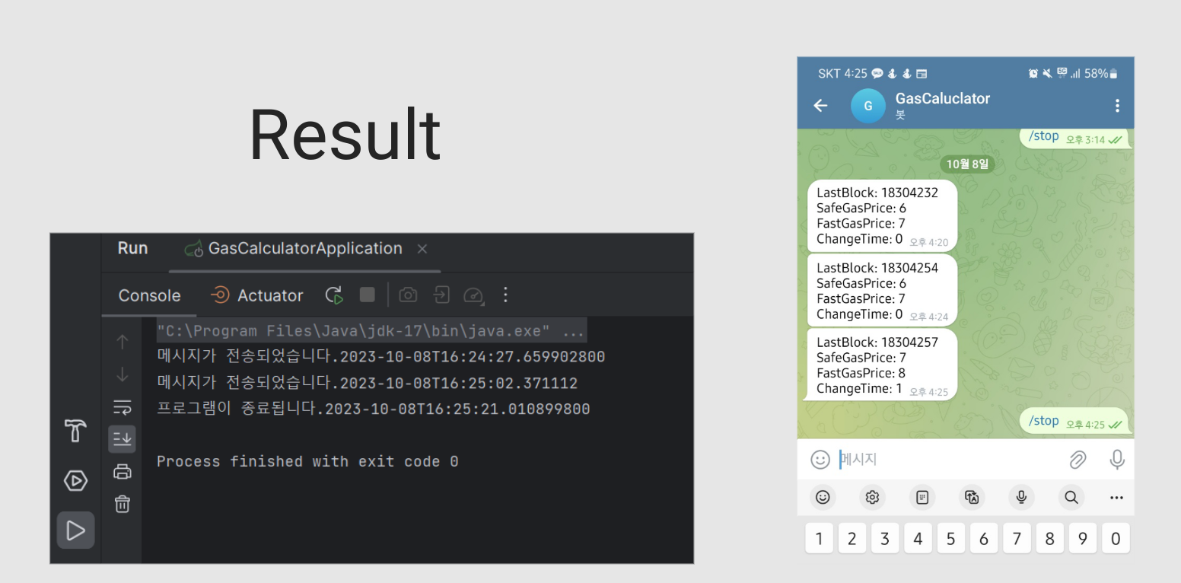Toggle scroll to end in the console
The width and height of the screenshot is (1181, 583).
pyautogui.click(x=122, y=438)
